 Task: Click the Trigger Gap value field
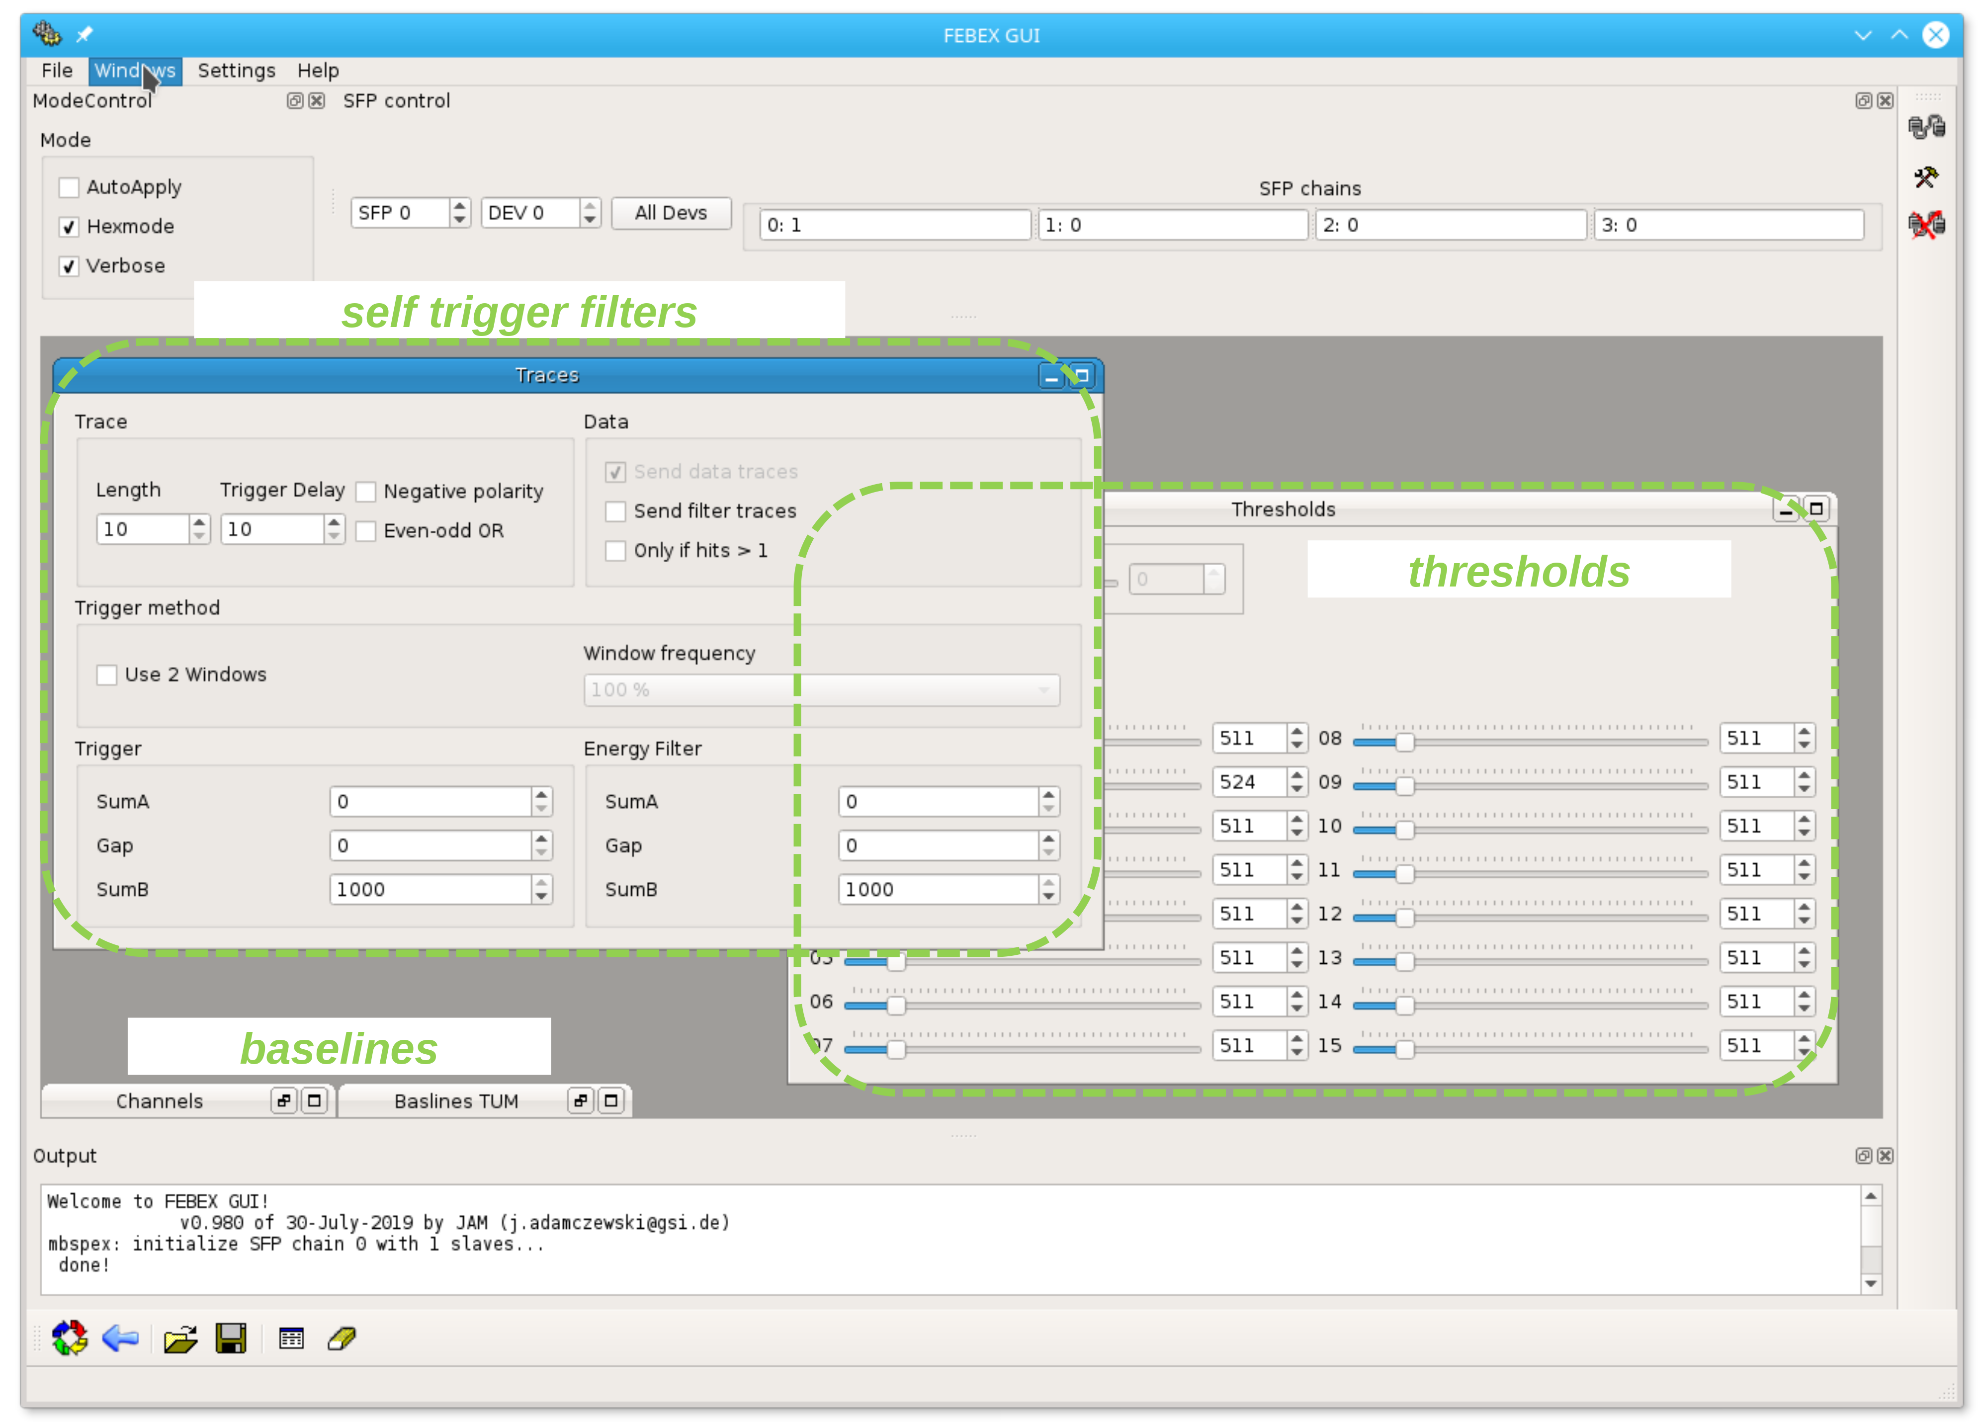point(431,846)
